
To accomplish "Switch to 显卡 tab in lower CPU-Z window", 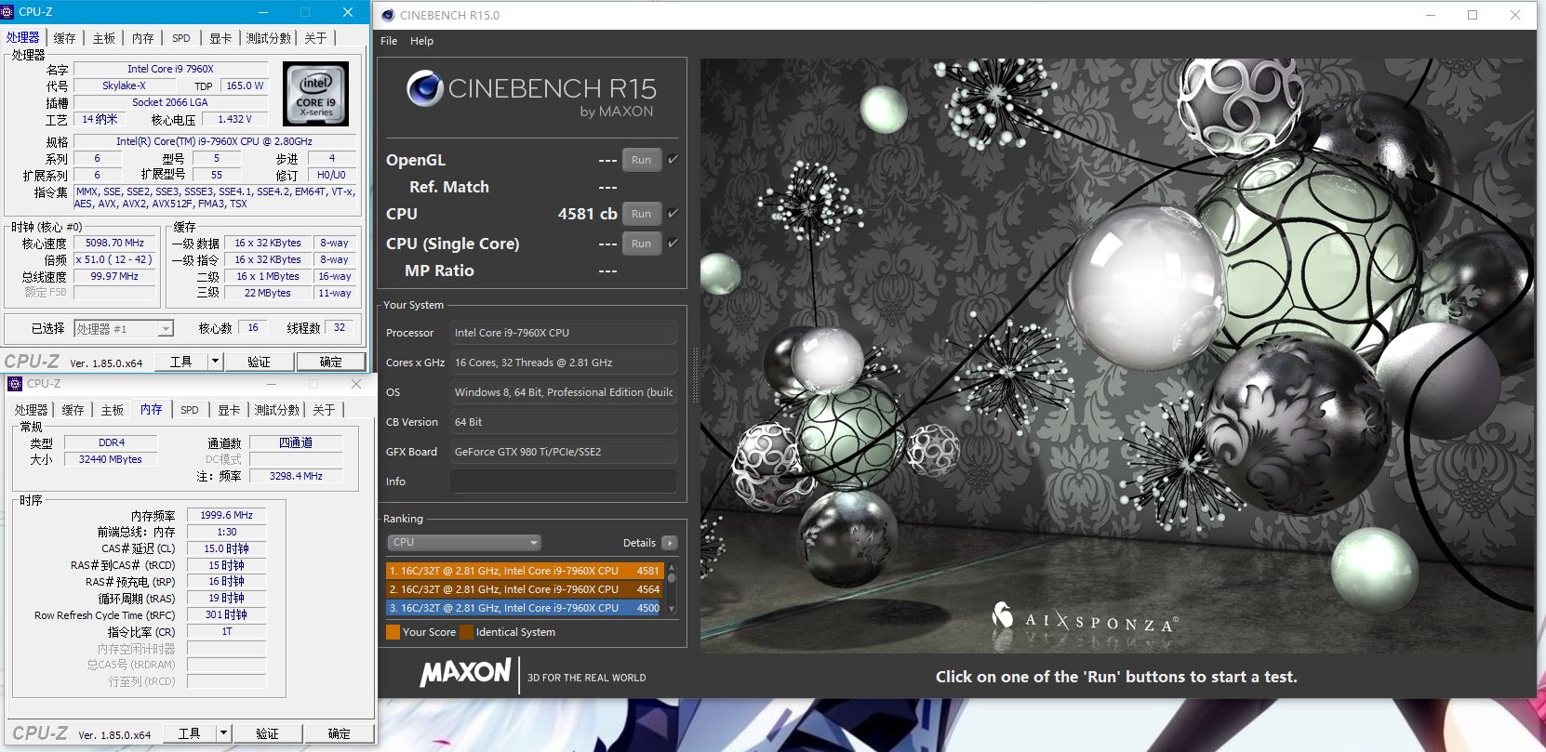I will pyautogui.click(x=229, y=410).
